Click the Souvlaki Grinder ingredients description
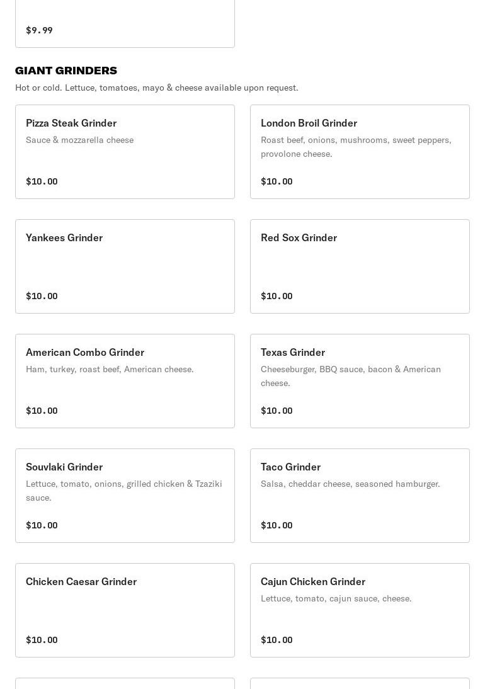485x689 pixels. [124, 491]
